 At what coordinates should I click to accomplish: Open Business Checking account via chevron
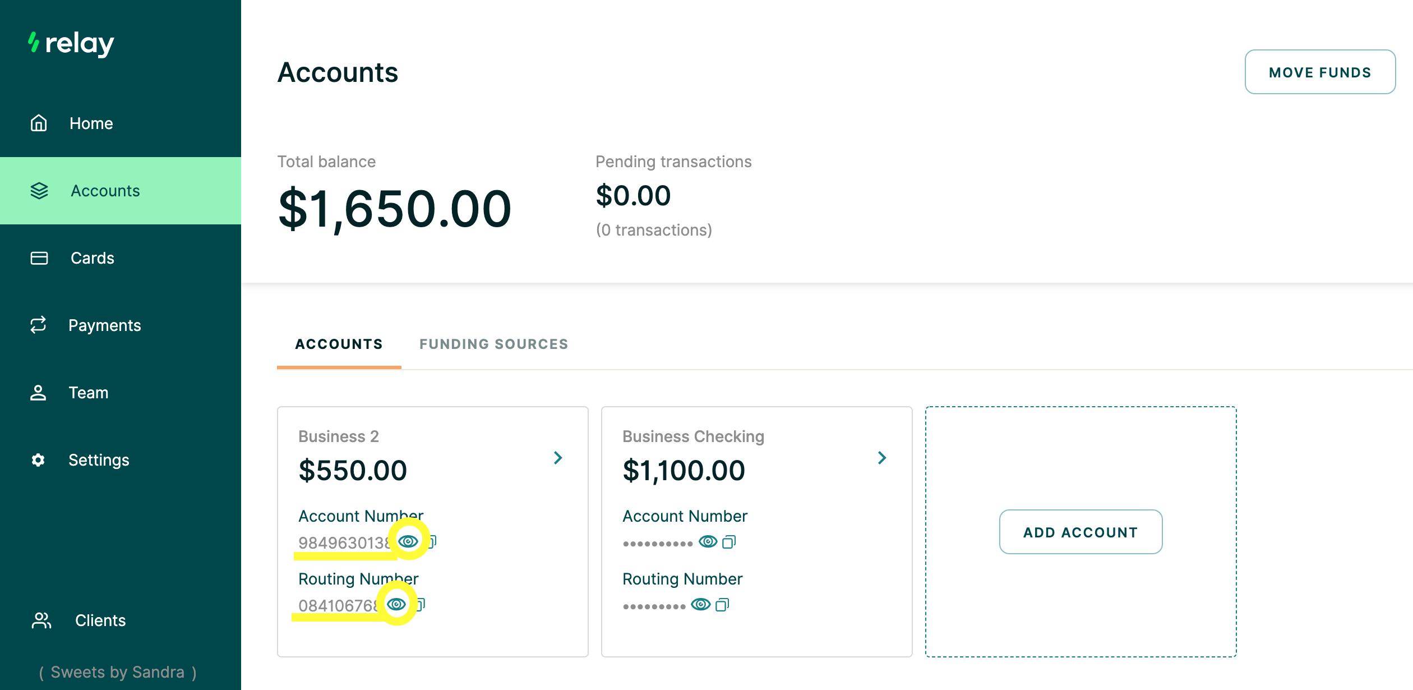(882, 458)
